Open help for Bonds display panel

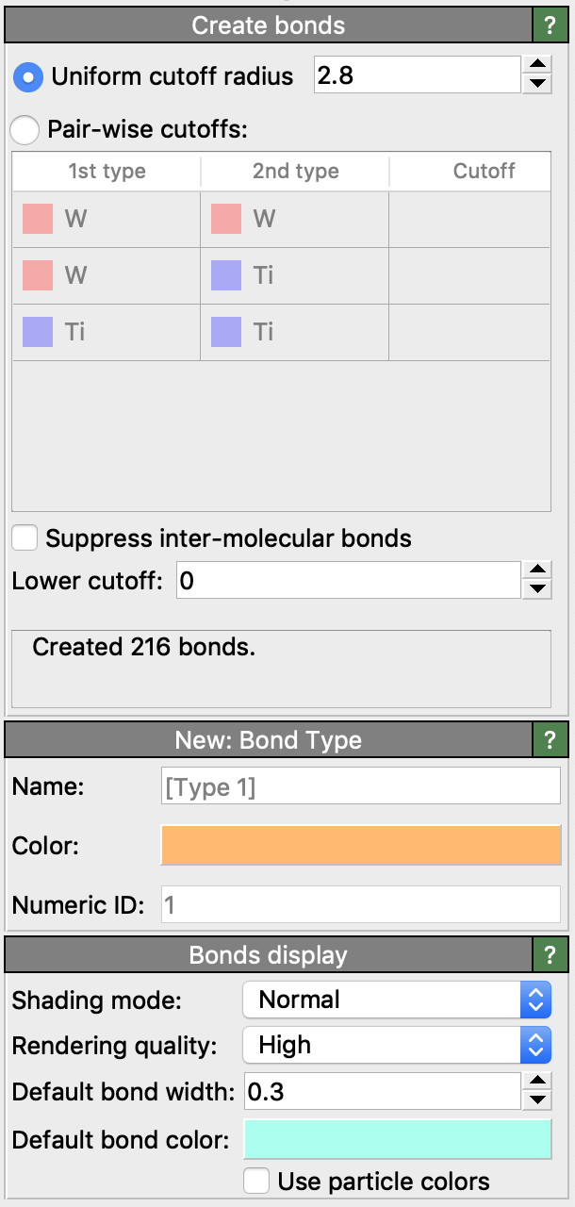550,955
